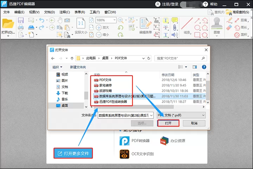Select the Distance 距离 measure tool
Screen dimensions: 253x169
pos(241,20)
